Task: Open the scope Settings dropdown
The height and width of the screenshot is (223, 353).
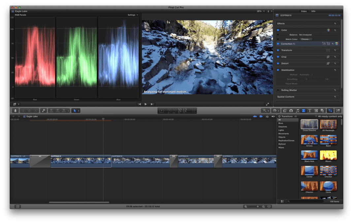Action: tap(133, 15)
